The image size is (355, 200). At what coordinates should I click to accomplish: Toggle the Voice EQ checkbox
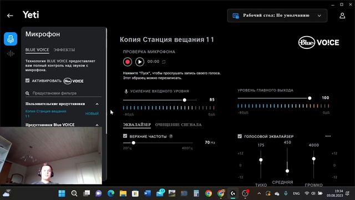click(240, 136)
